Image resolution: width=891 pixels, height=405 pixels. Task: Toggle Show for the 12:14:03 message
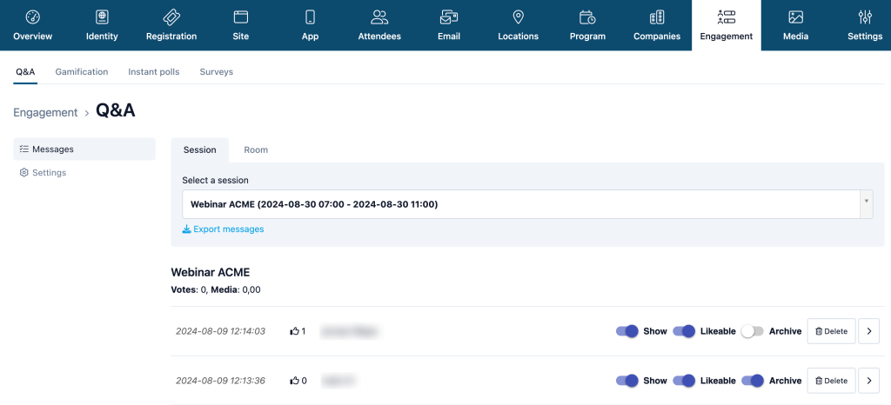click(x=627, y=331)
